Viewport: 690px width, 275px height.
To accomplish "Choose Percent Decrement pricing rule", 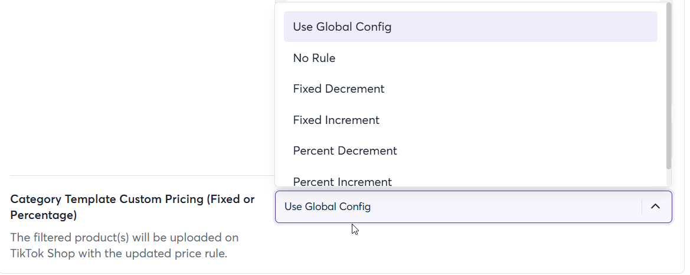I will [345, 150].
